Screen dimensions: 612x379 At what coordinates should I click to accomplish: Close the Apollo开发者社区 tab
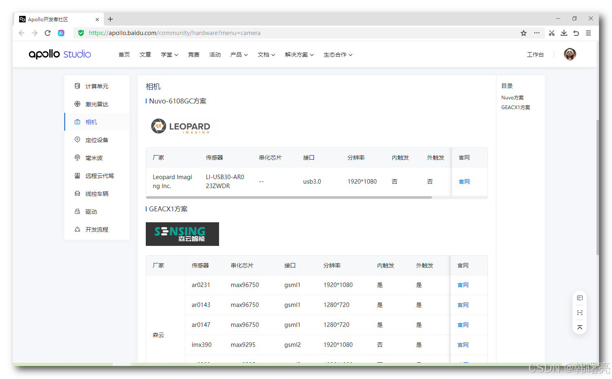(97, 19)
